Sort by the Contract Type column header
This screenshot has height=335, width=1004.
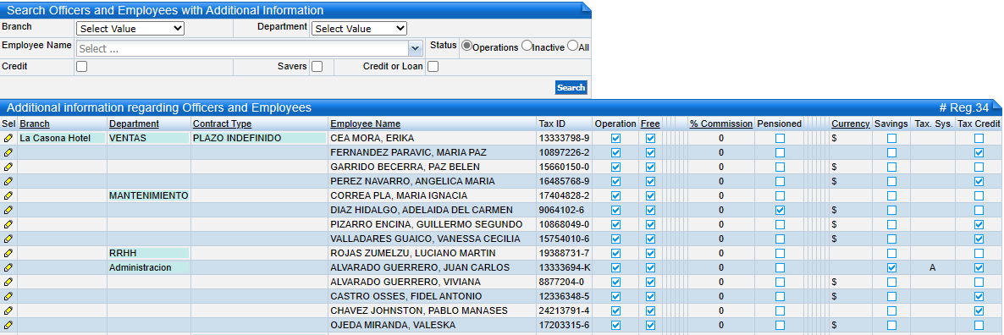(x=222, y=124)
